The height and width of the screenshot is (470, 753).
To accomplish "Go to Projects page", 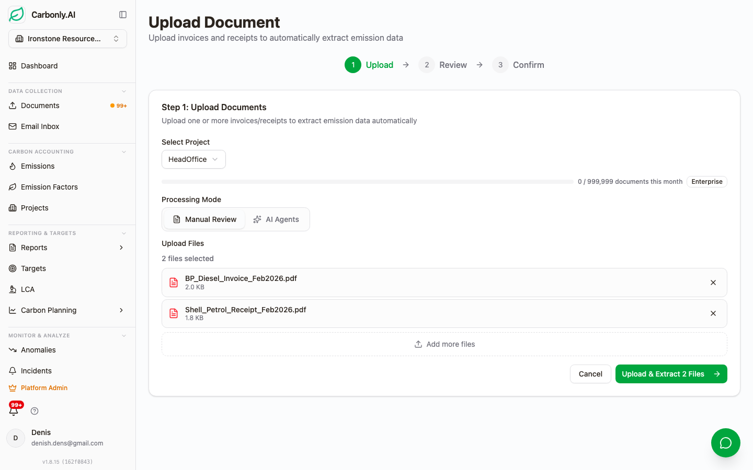I will tap(67, 208).
